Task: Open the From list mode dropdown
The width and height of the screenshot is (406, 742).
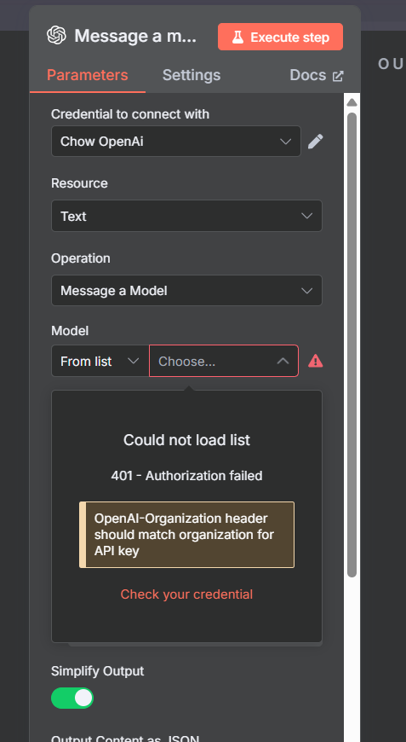Action: pyautogui.click(x=100, y=361)
